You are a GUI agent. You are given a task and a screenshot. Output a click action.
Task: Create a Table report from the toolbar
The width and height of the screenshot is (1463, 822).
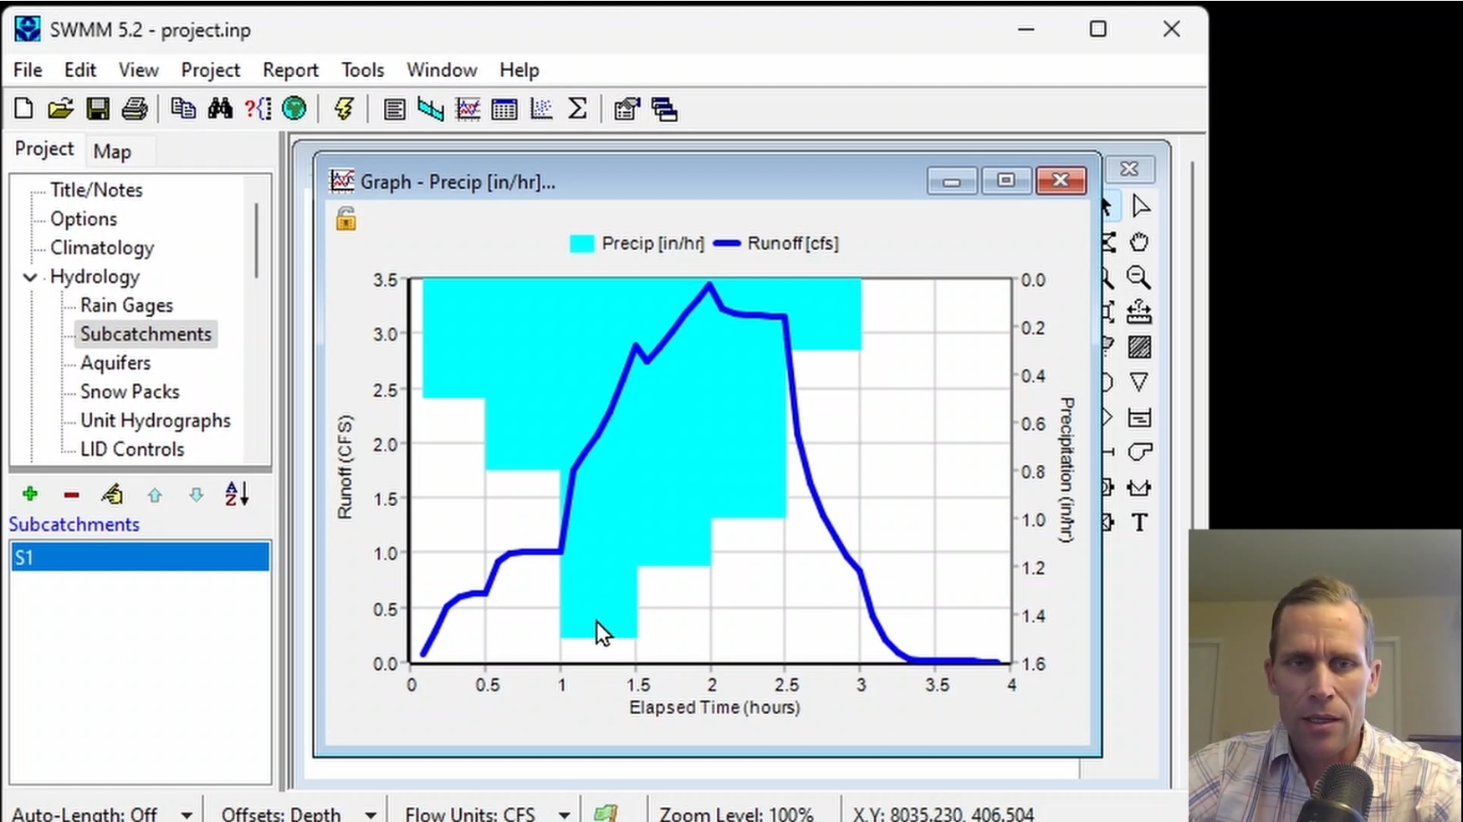(x=504, y=110)
